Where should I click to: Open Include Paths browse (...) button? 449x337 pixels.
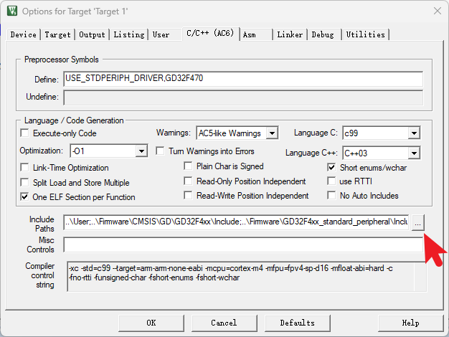click(417, 222)
